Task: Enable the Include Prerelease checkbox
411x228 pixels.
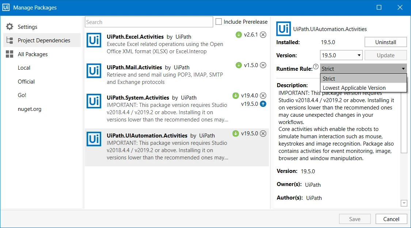Action: [218, 22]
